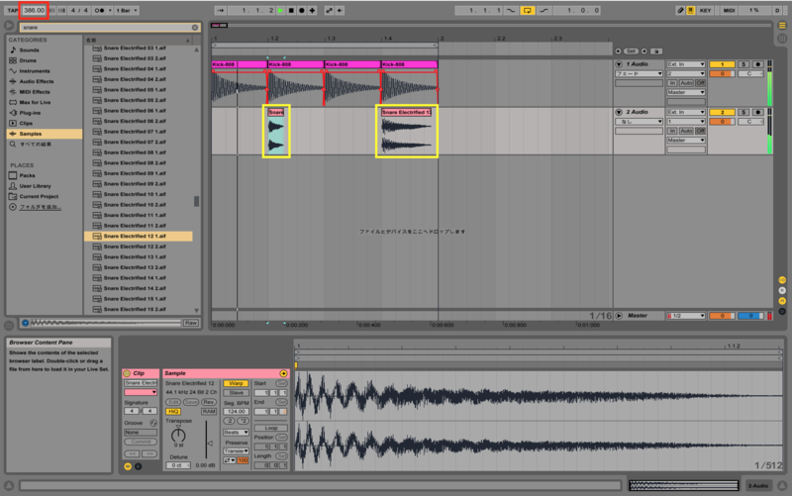Open Master track 1/2 output dropdown
Screen dimensions: 792x496
[685, 316]
